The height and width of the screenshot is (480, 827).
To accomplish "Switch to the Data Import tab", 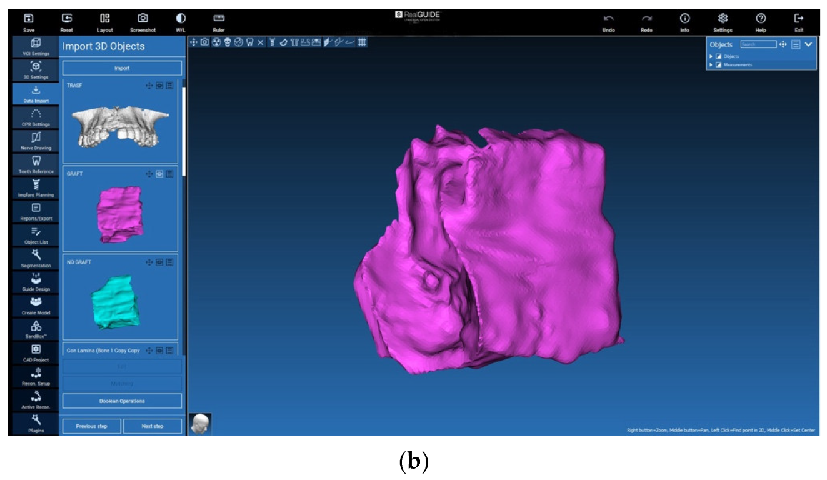I will (36, 93).
